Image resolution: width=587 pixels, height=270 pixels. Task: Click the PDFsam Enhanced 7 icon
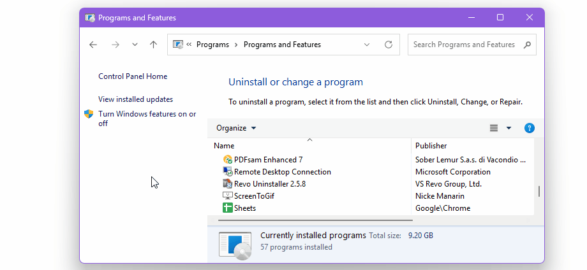(x=228, y=160)
